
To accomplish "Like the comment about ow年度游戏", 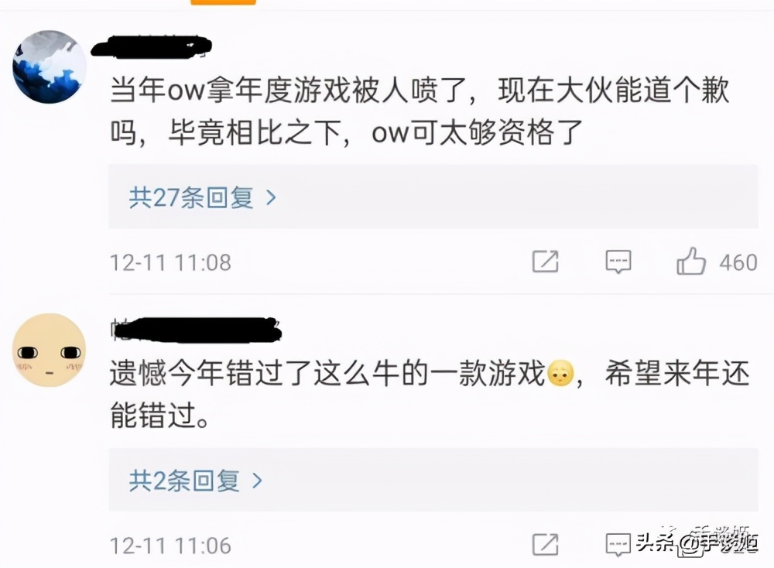I will pos(691,262).
